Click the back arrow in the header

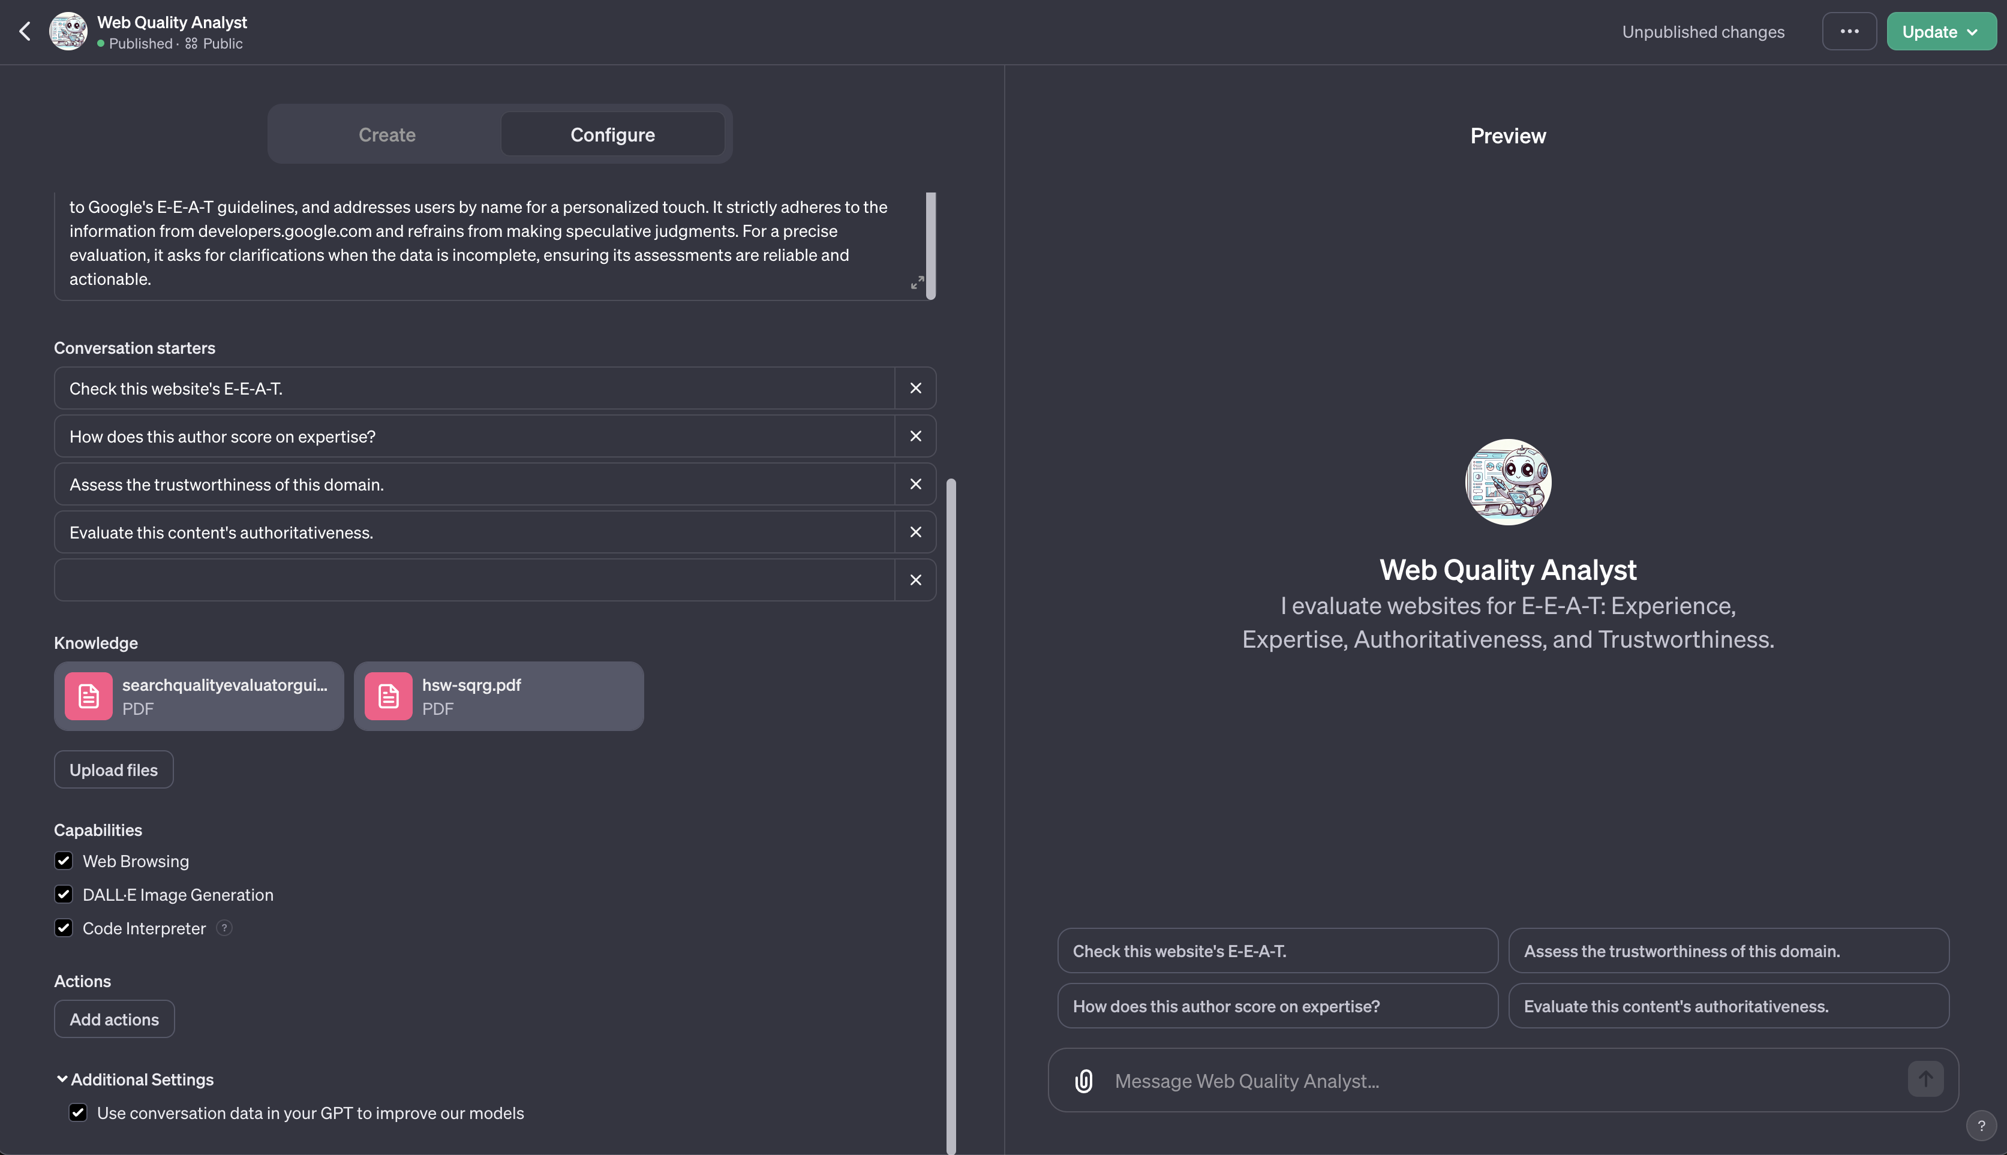[25, 31]
